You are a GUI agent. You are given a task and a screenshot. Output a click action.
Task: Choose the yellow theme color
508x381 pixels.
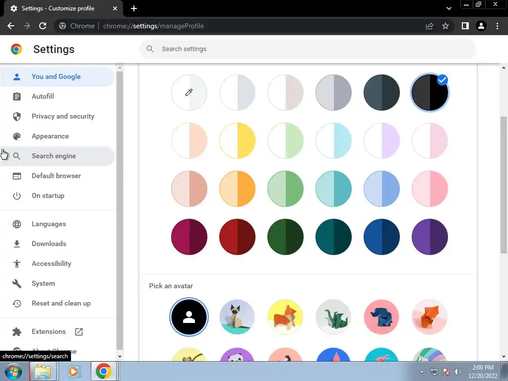(x=238, y=140)
